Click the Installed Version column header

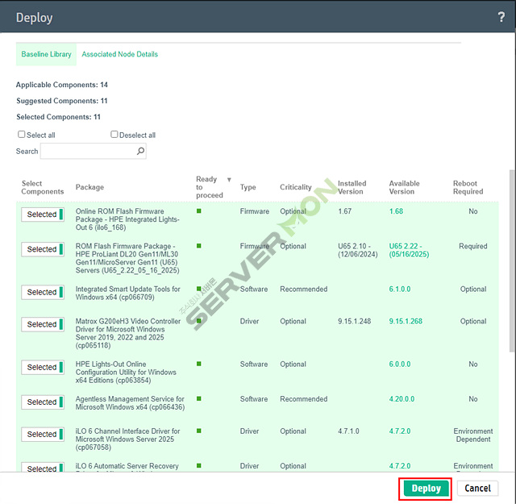(352, 187)
